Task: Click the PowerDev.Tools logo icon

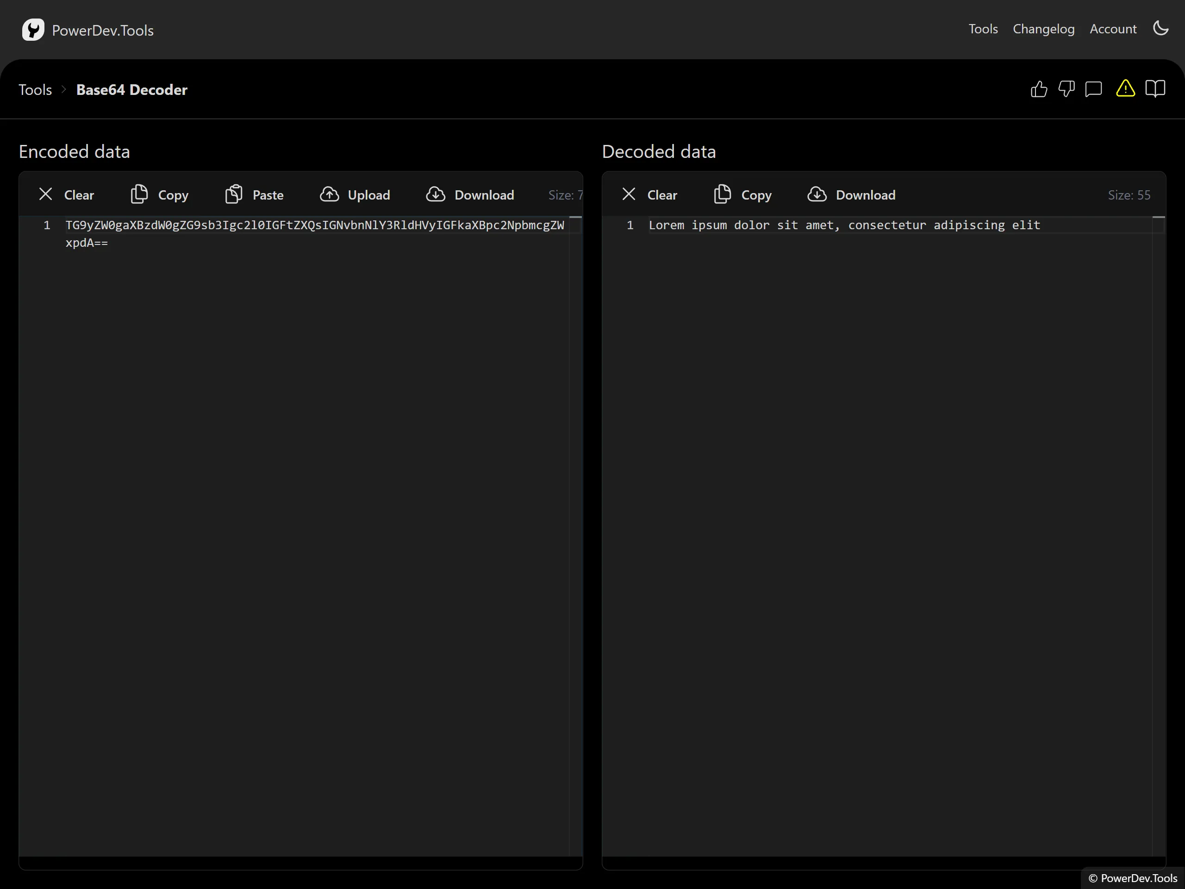Action: tap(33, 30)
